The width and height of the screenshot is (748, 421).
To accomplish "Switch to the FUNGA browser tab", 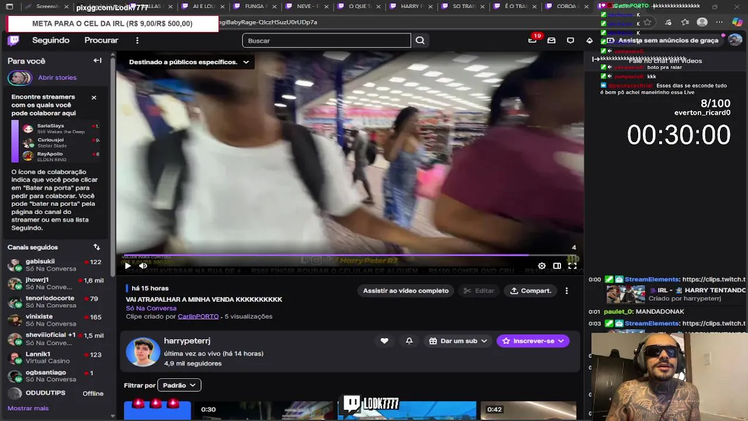I will tap(254, 6).
